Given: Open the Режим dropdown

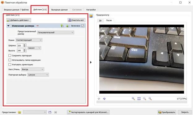Looking at the screenshot, I should (29, 40).
